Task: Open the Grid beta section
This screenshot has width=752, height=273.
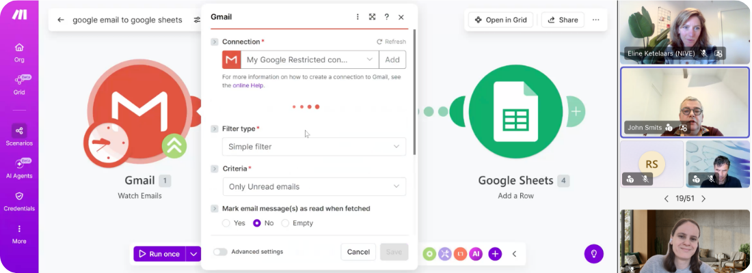Action: pos(19,85)
